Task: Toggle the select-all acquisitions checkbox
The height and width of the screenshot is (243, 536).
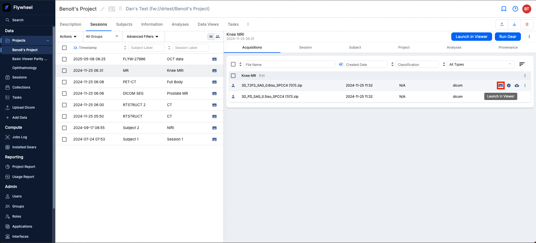Action: (233, 64)
